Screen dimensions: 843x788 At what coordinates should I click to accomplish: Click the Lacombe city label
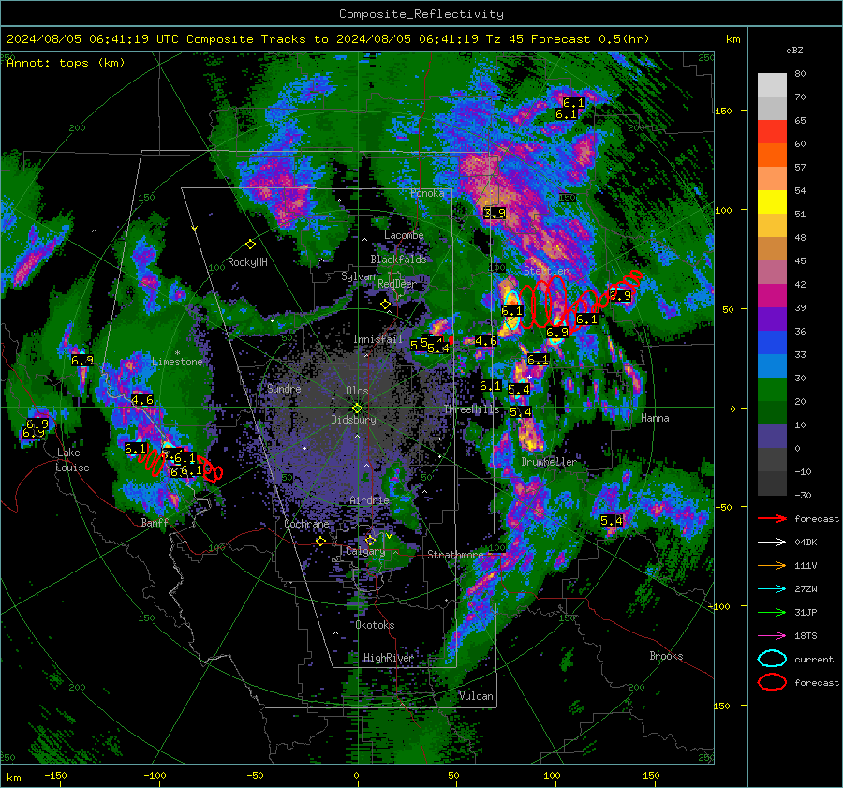tap(404, 235)
